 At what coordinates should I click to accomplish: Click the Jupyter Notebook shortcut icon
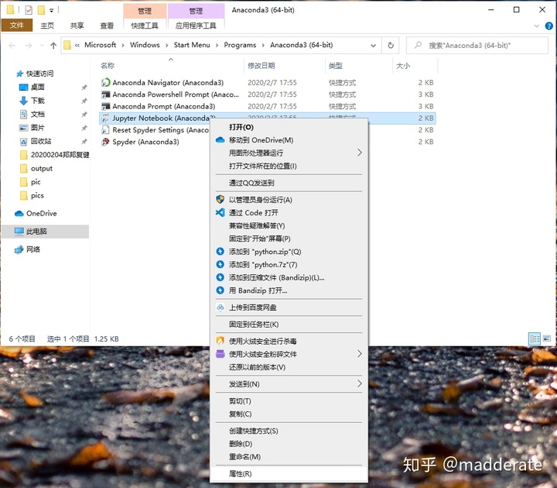(105, 118)
